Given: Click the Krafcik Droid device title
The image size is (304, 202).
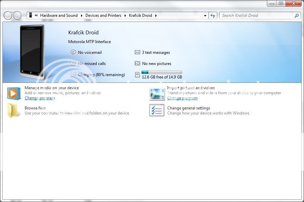Looking at the screenshot, I should (x=83, y=32).
